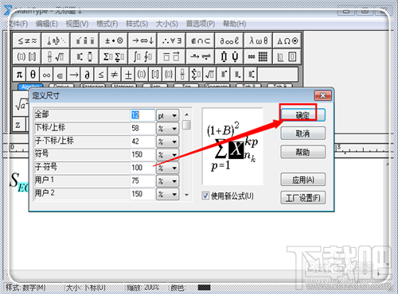Image resolution: width=398 pixels, height=294 pixels.
Task: Insert the infinity symbol
Action: 46,75
